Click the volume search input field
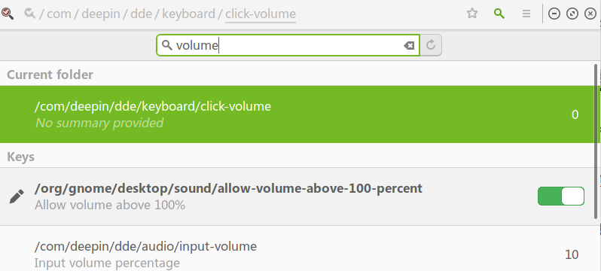This screenshot has width=601, height=271. coord(288,45)
